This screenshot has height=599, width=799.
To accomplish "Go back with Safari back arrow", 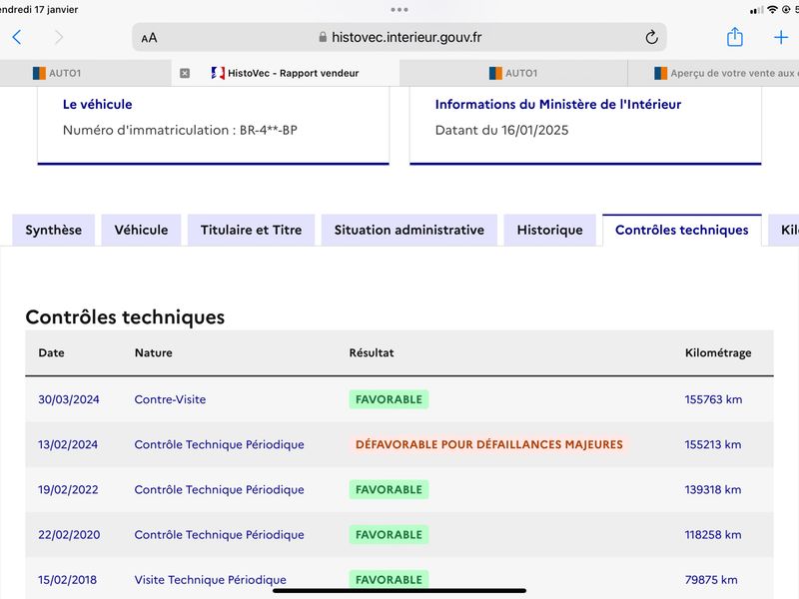I will click(x=17, y=37).
